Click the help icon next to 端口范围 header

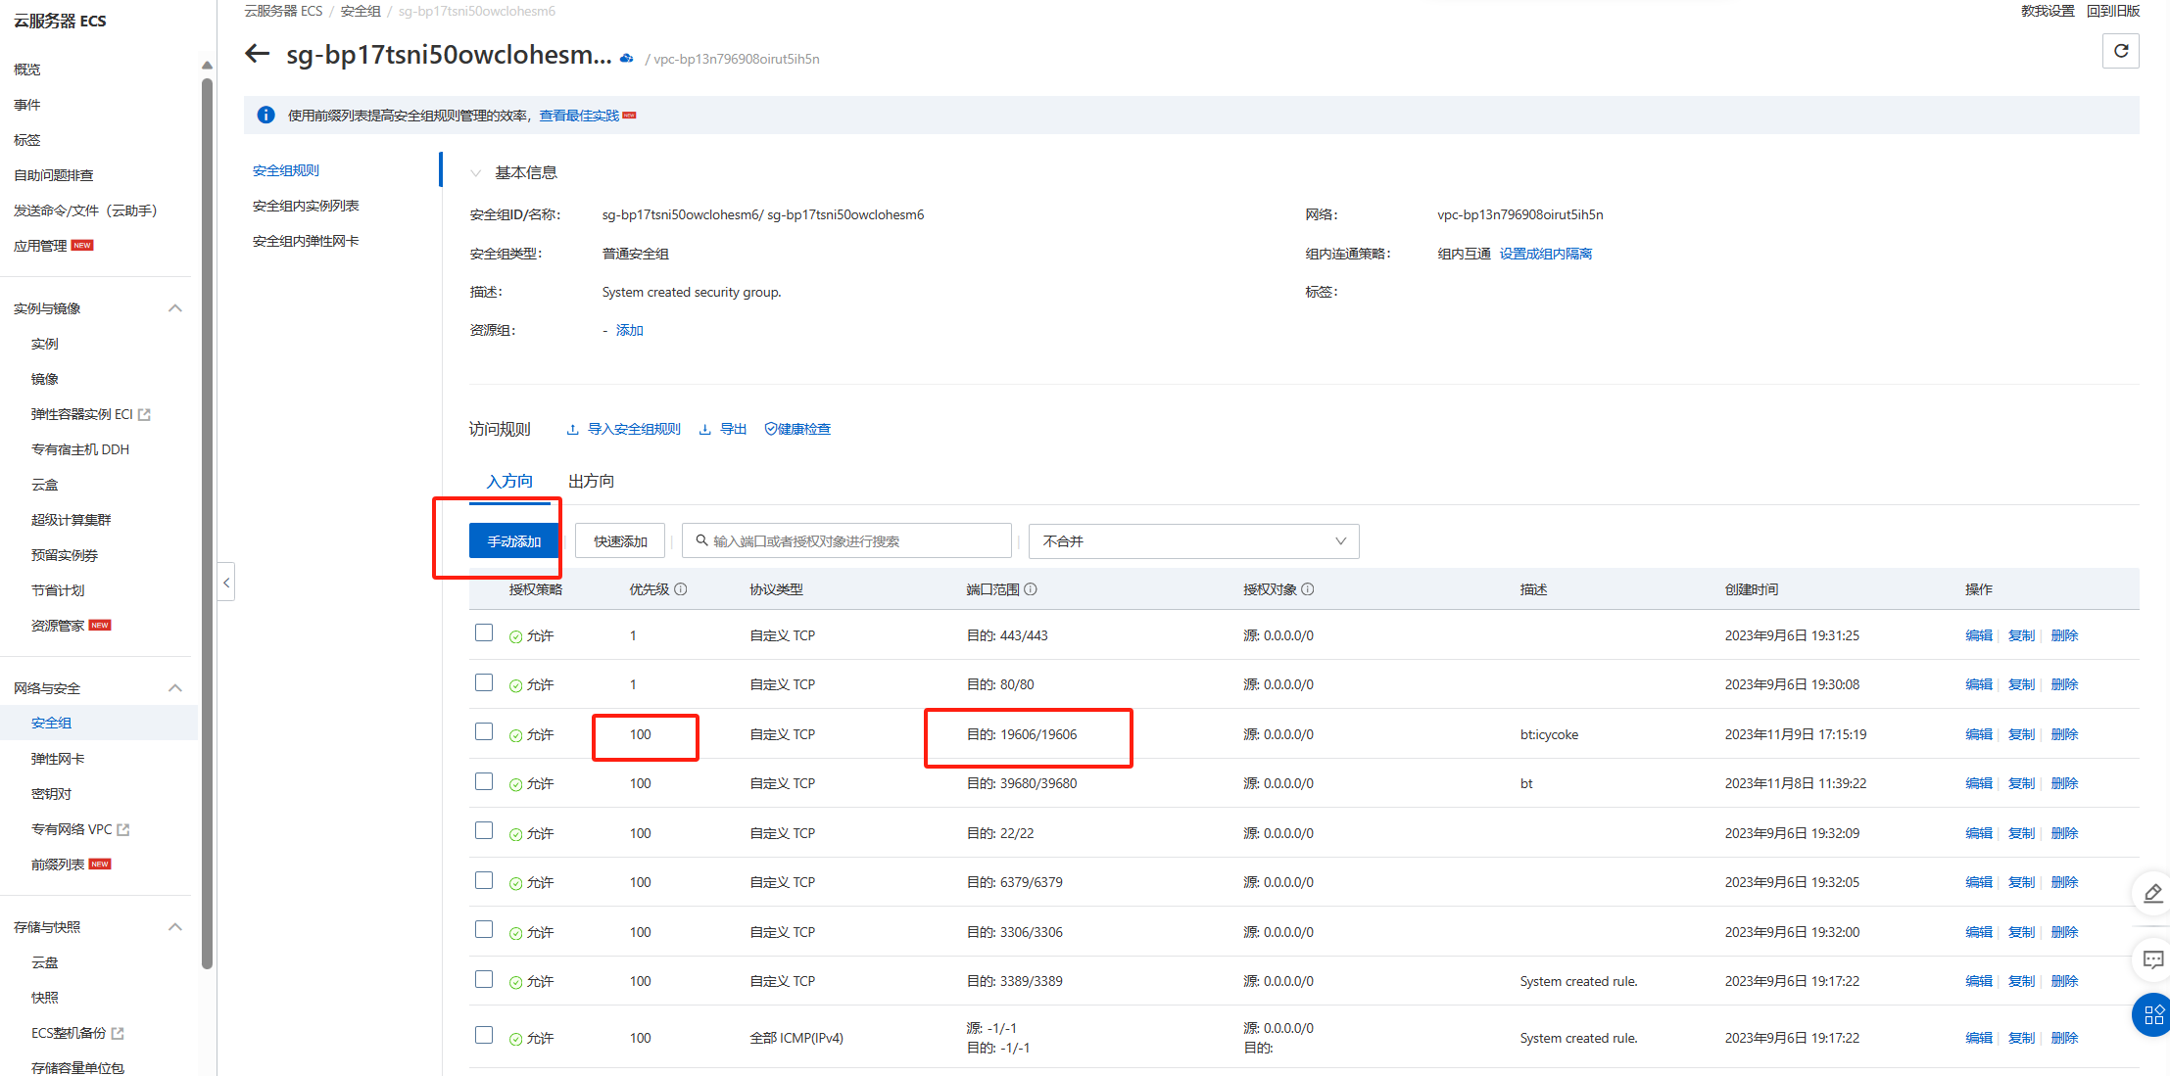click(1031, 589)
